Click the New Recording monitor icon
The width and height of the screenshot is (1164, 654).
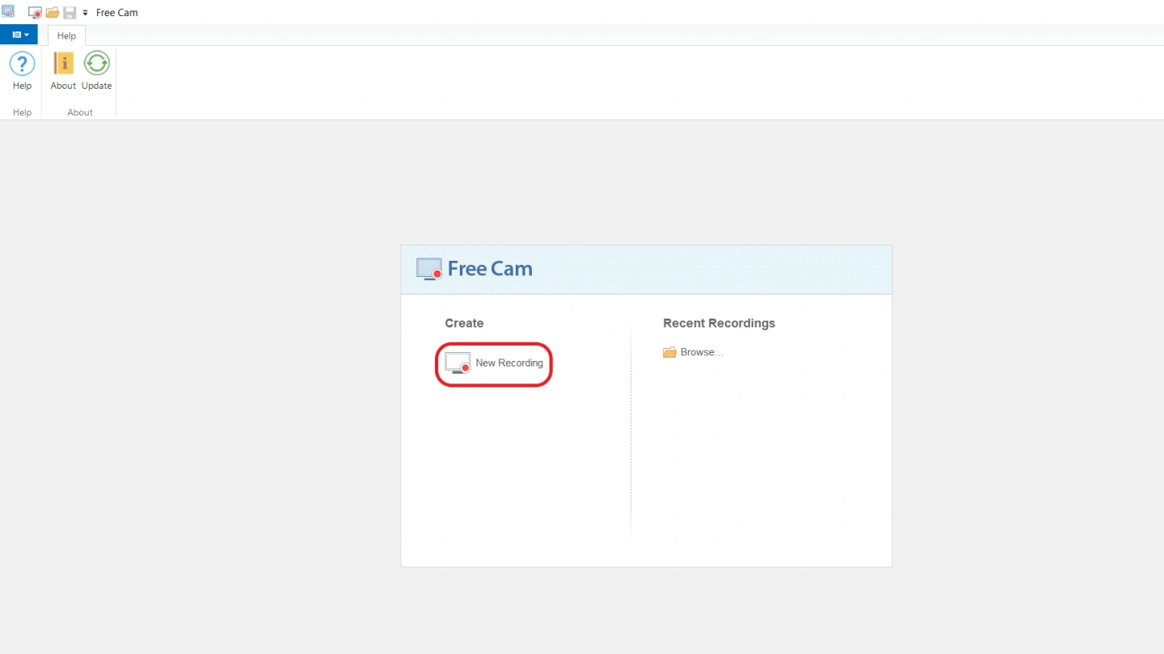tap(458, 363)
